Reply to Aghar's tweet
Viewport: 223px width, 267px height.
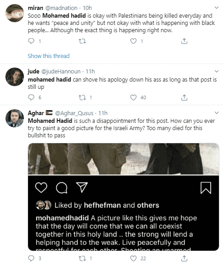(x=31, y=258)
